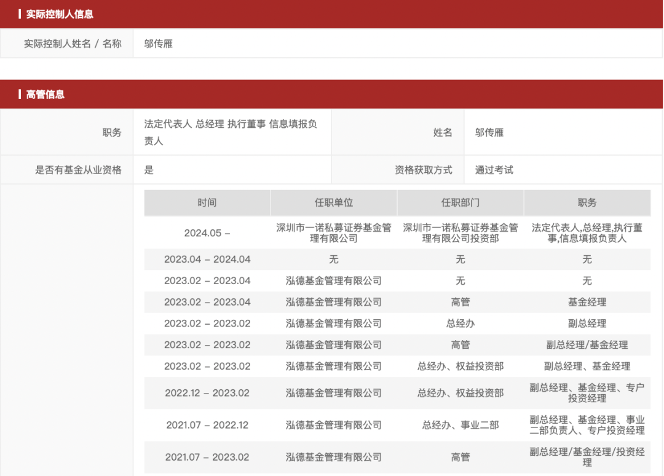
Task: Click the 实际控制人姓名 / 名称 label
Action: pyautogui.click(x=72, y=43)
